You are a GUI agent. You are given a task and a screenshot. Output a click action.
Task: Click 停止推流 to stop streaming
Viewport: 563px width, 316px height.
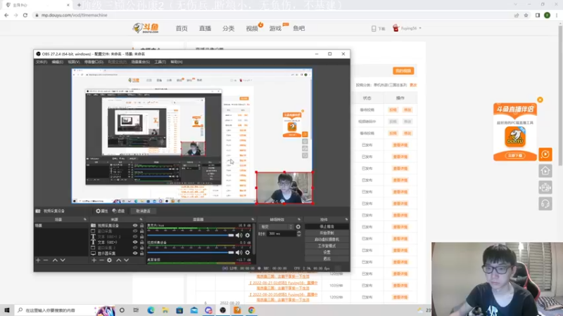tap(327, 226)
